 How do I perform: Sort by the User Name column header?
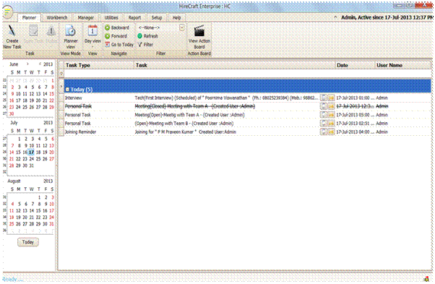[x=402, y=65]
